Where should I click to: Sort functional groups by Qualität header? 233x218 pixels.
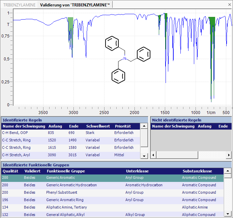[10, 171]
